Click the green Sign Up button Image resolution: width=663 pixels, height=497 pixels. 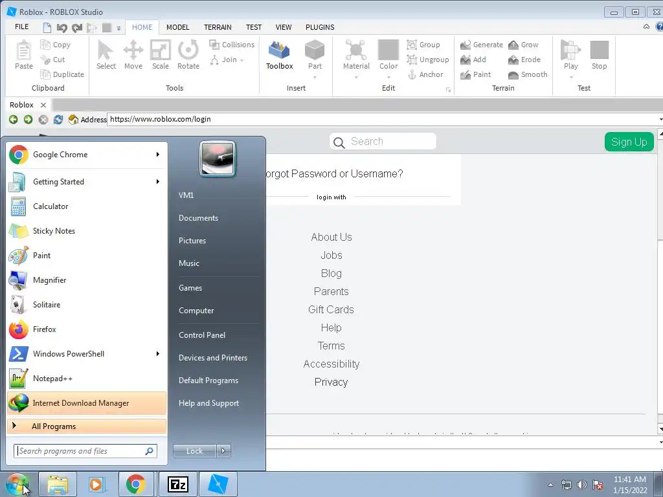[629, 142]
